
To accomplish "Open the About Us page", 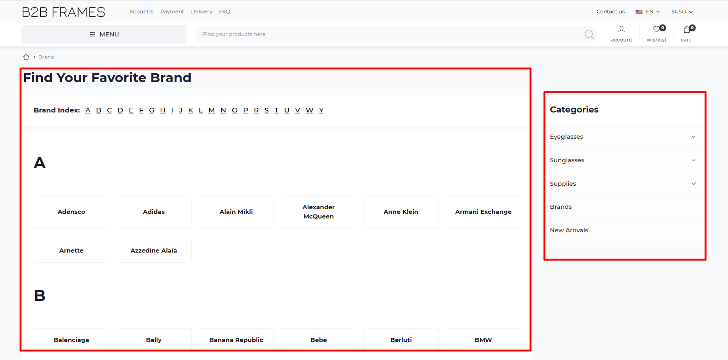I will click(x=141, y=12).
